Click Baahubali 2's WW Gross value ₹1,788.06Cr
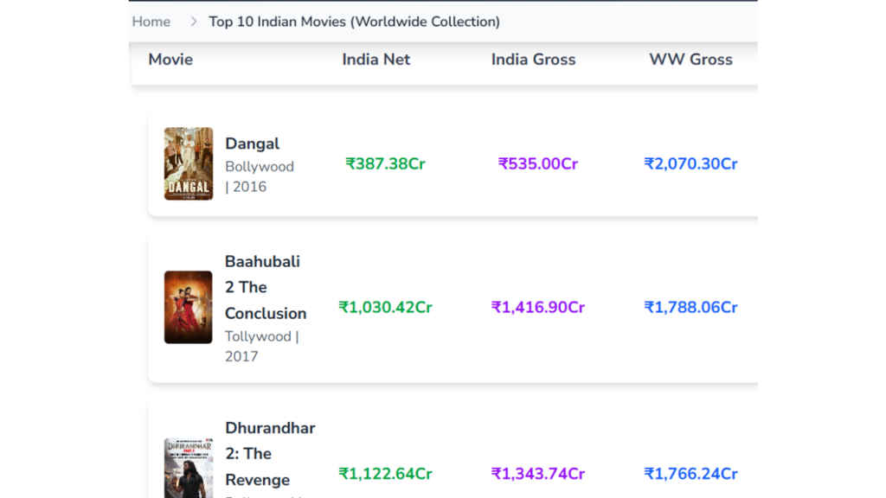886x498 pixels. (x=690, y=307)
